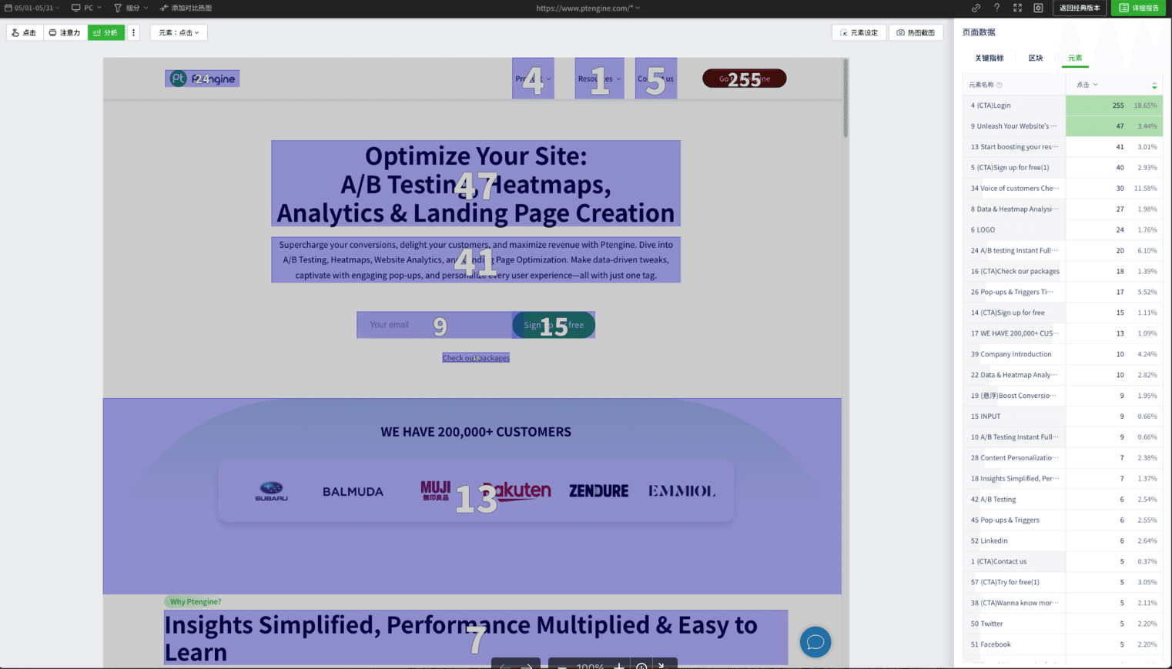The height and width of the screenshot is (669, 1172).
Task: Click the Sign up for free button
Action: 554,325
